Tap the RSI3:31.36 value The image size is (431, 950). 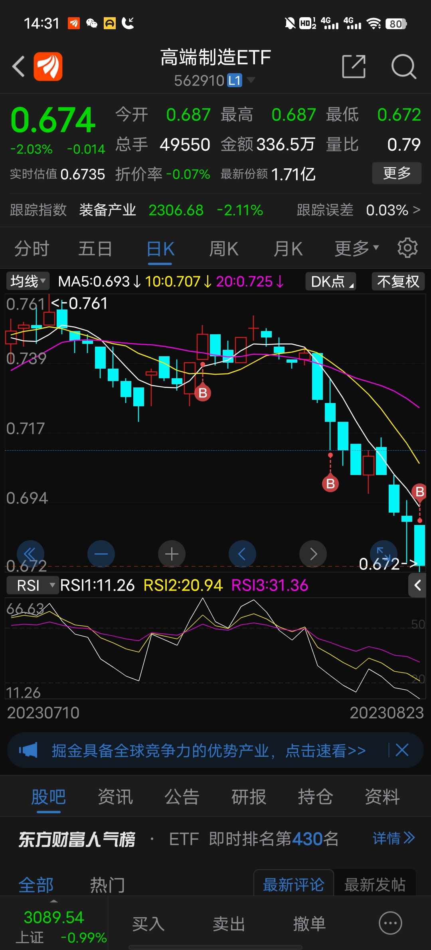(270, 585)
